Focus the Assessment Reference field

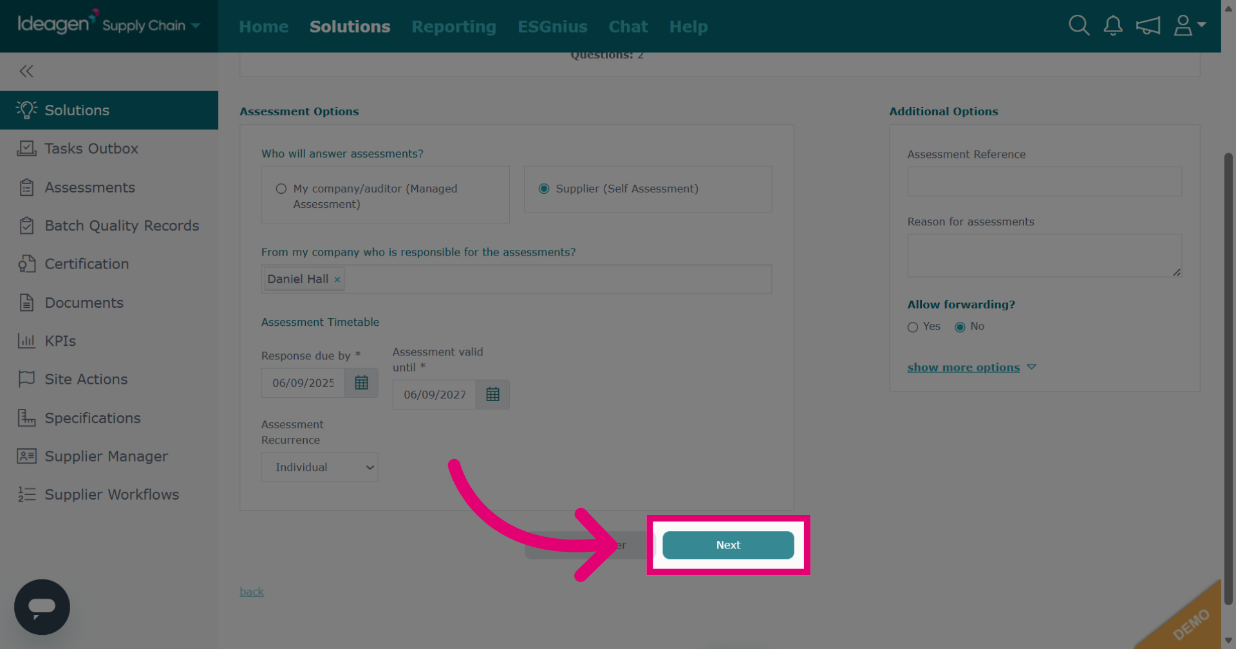pos(1044,182)
